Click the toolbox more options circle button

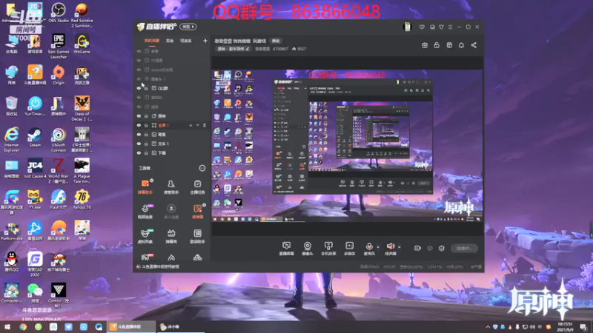[202, 169]
